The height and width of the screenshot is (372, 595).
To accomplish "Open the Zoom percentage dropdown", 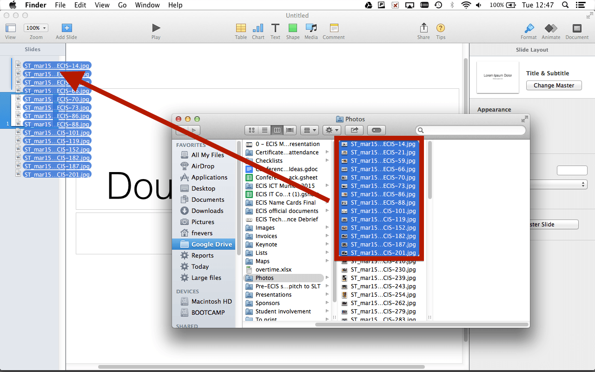I will (x=36, y=27).
